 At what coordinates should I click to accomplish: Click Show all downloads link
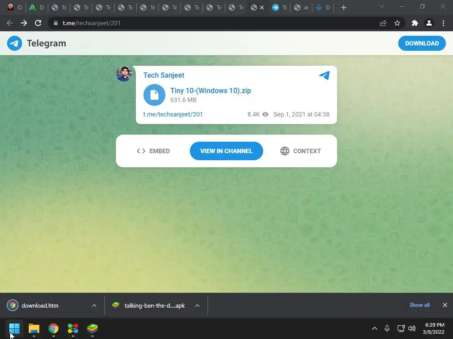click(x=419, y=305)
